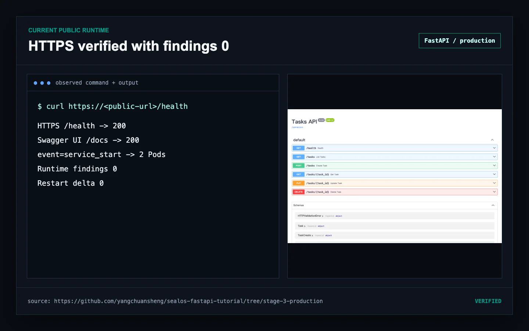Click the 'FastAPI / production' tag

460,41
